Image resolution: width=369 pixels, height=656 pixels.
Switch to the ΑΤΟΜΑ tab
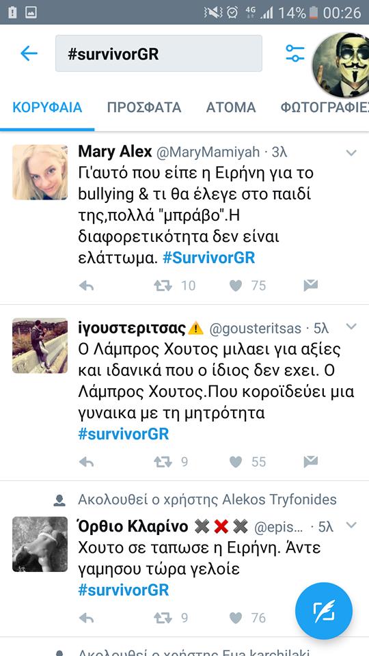(x=231, y=107)
